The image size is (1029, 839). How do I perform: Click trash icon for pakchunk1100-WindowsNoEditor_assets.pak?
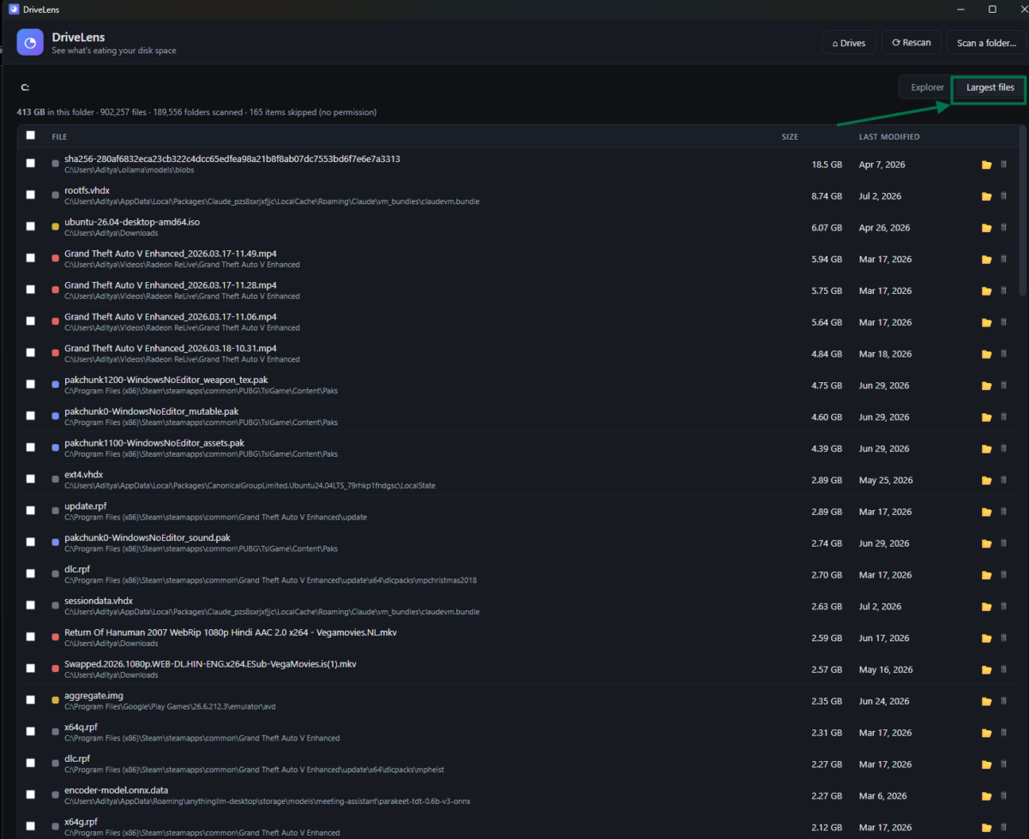(1003, 448)
